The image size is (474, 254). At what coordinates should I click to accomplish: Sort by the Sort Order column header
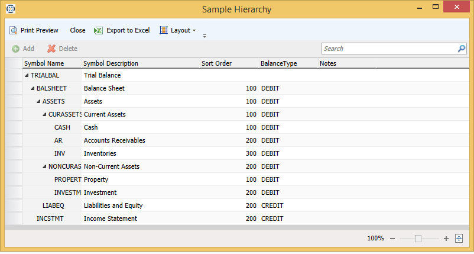tap(229, 63)
